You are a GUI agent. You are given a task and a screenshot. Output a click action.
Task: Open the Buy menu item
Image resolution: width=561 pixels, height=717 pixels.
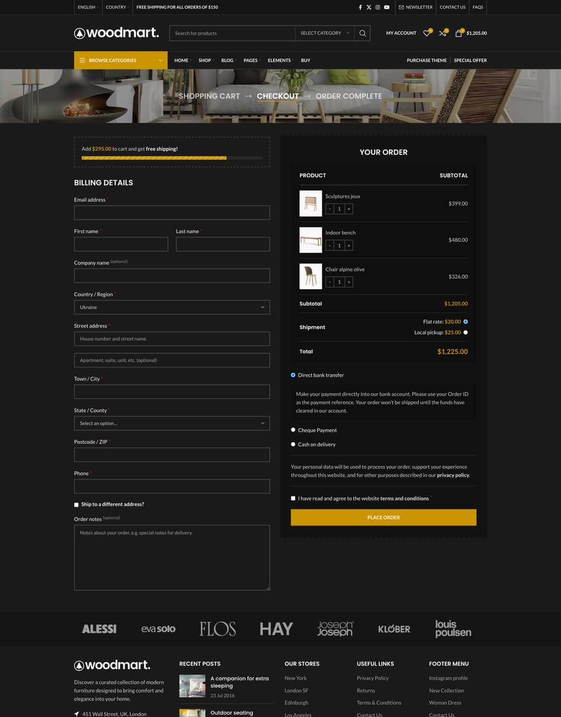305,60
